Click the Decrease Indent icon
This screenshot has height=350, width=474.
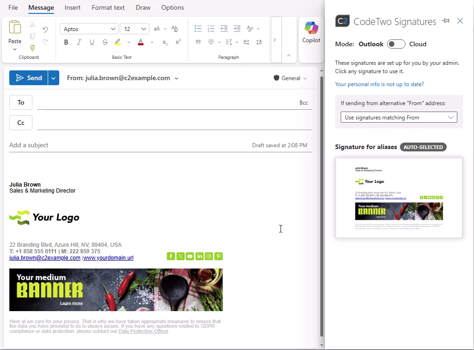click(x=224, y=29)
